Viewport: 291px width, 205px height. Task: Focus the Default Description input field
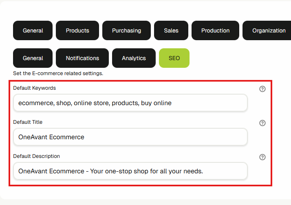(130, 171)
